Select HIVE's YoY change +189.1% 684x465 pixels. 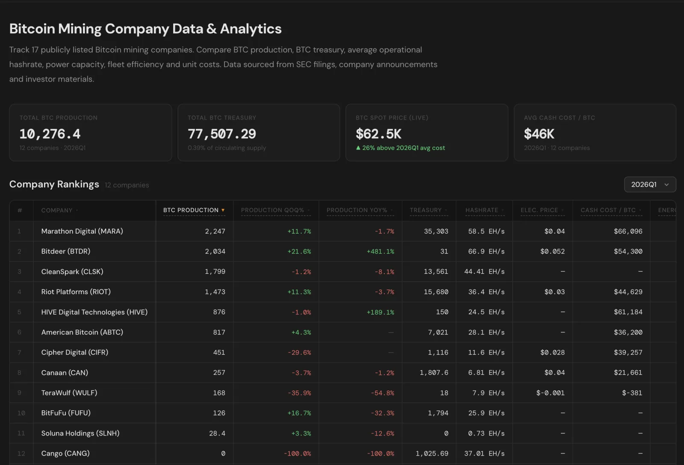tap(380, 312)
